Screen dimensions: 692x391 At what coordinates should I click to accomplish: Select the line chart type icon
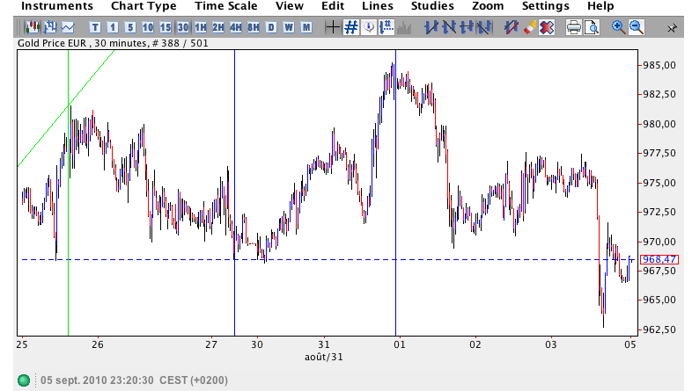point(68,27)
